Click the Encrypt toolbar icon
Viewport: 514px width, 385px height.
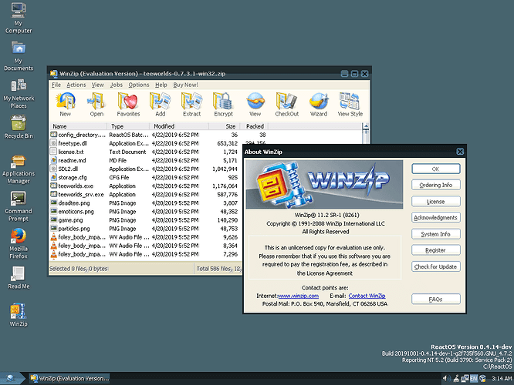tap(223, 105)
